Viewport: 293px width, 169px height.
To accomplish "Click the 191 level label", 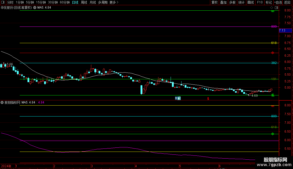I will tap(274, 79).
